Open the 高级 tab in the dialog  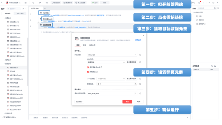[84, 45]
